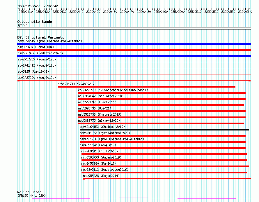Click the red bar of nsv821634
The image size is (259, 202).
click(134, 50)
